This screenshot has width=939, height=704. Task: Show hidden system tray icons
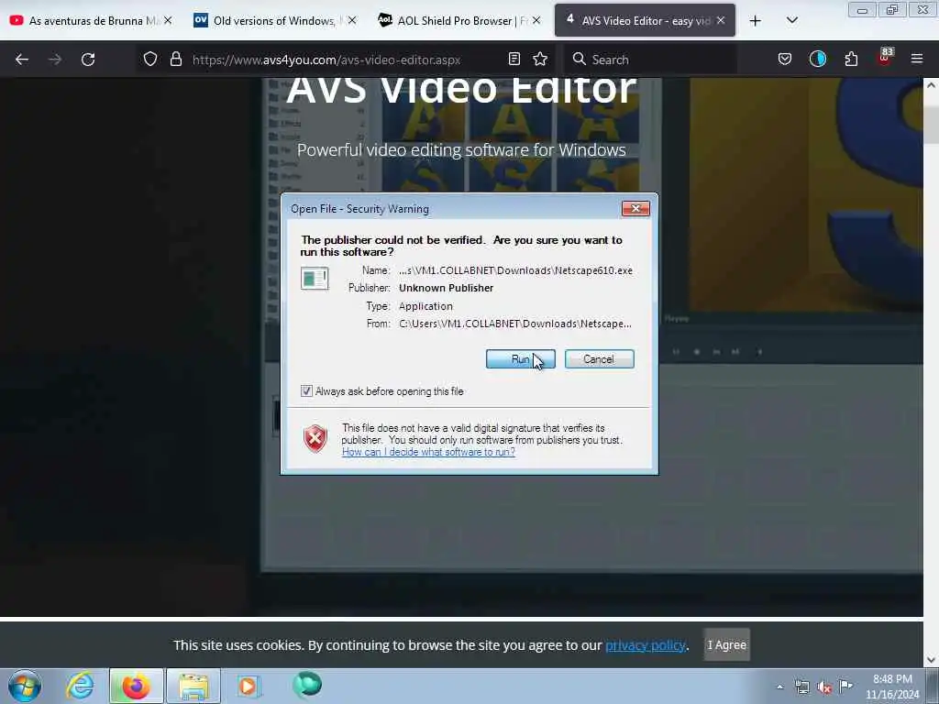click(x=779, y=687)
